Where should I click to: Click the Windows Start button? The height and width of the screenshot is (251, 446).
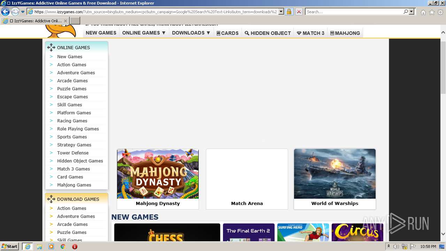[10, 246]
